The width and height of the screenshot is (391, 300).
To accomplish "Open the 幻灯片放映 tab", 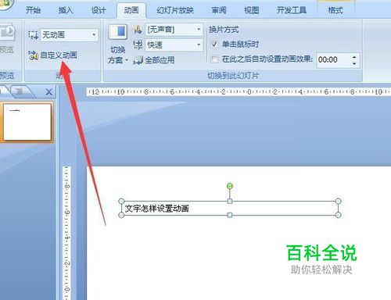I will 175,10.
